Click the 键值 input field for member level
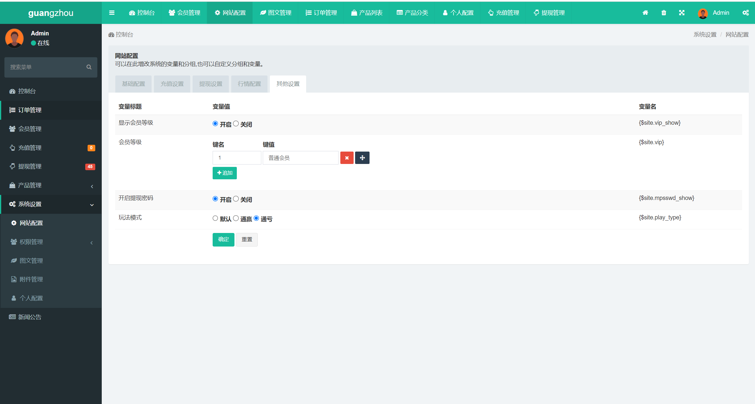This screenshot has height=404, width=755. pos(300,158)
